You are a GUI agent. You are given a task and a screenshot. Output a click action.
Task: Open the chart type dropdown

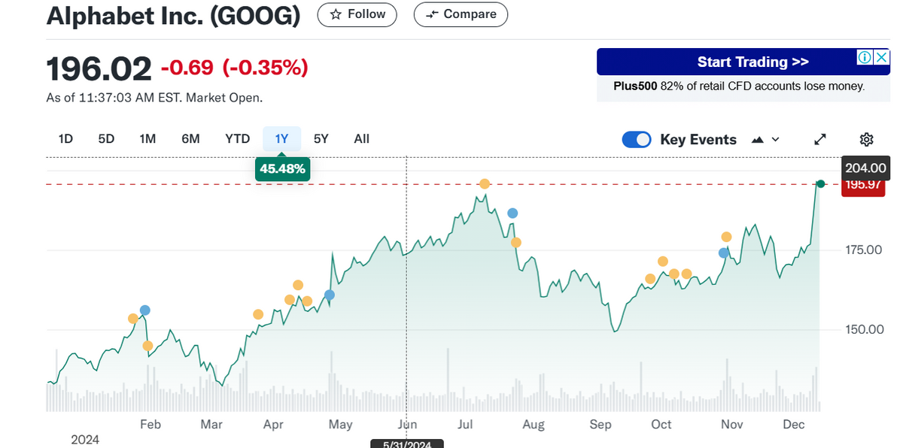tap(765, 139)
